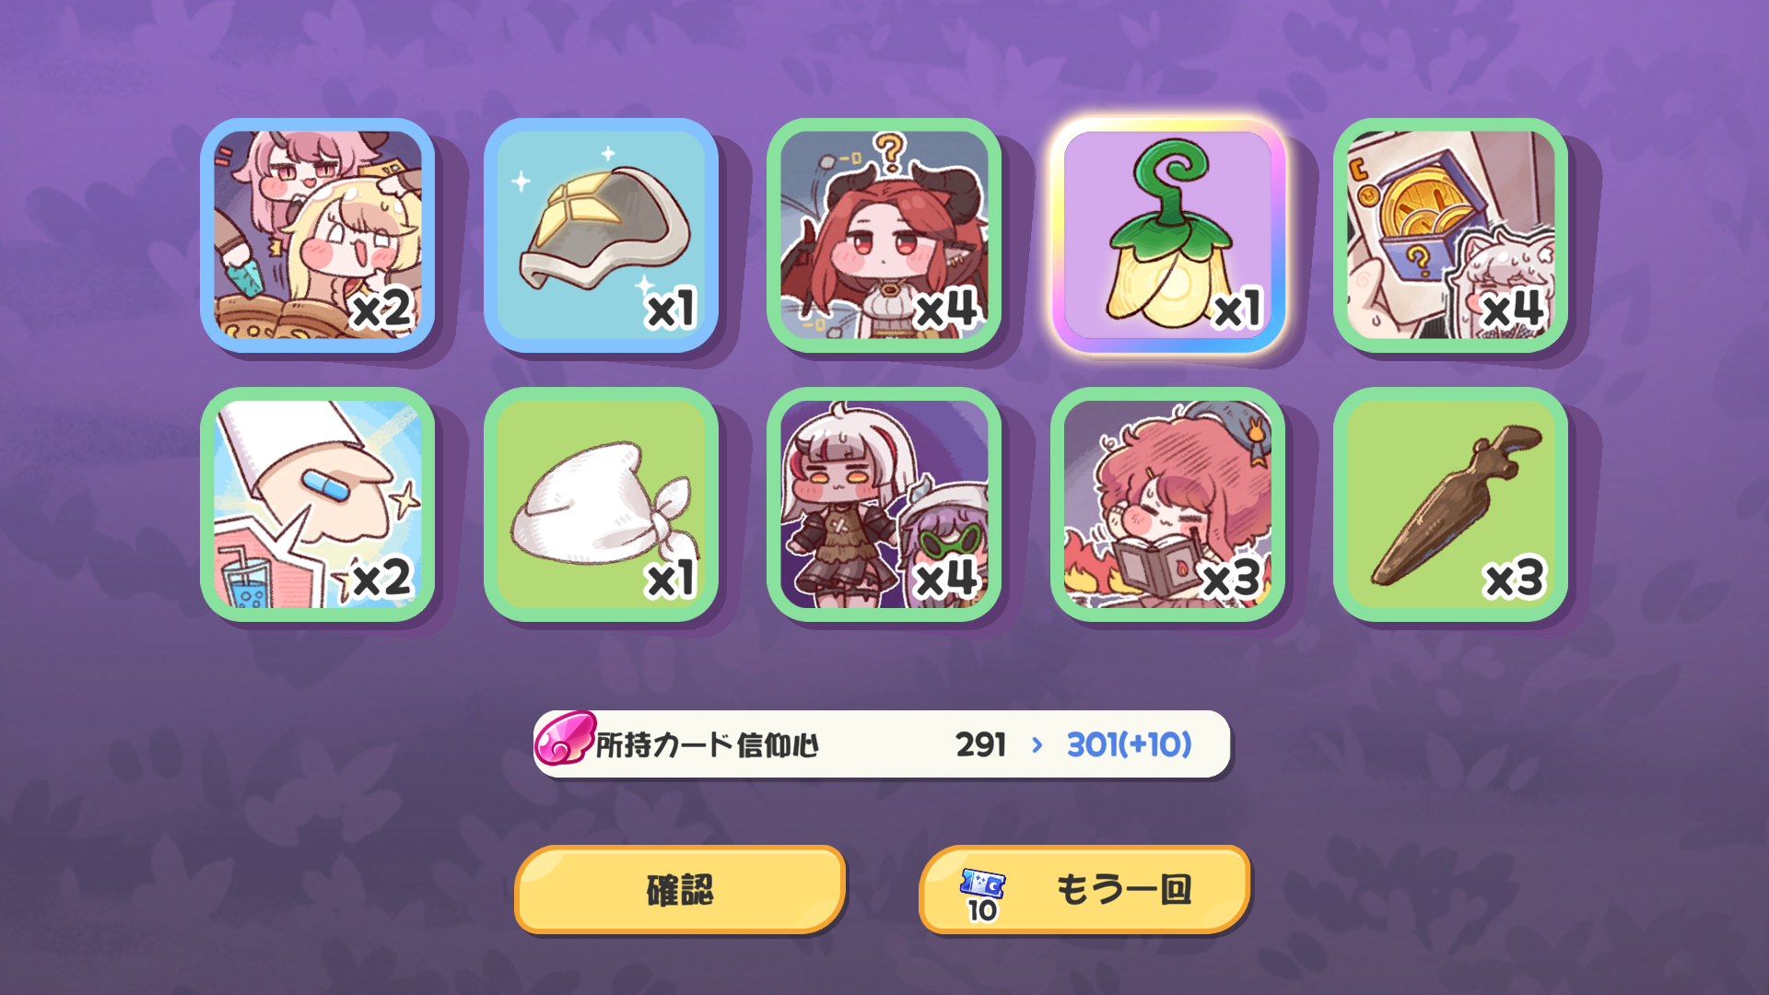Click the pink shell faith icon
The width and height of the screenshot is (1769, 995).
564,739
